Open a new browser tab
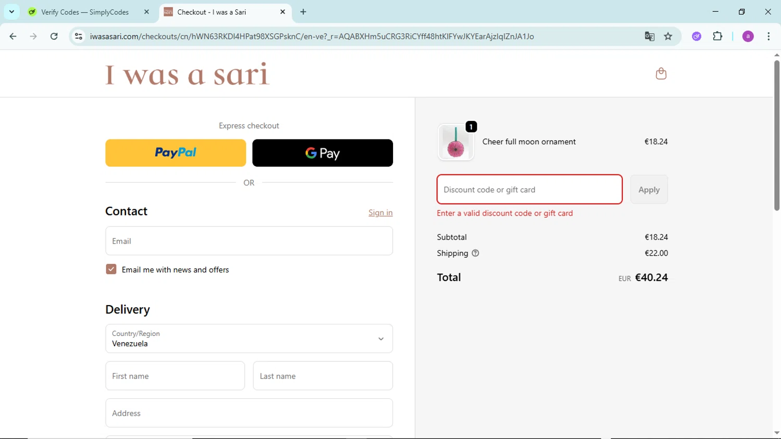 click(x=303, y=11)
